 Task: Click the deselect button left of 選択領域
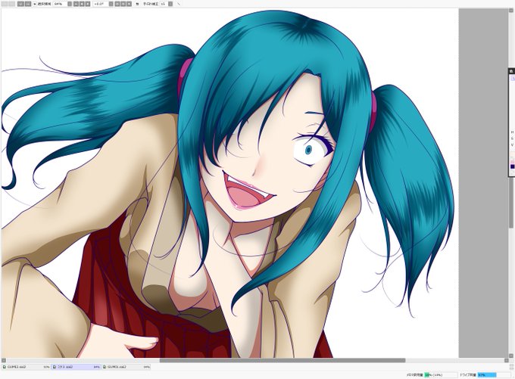(x=20, y=4)
